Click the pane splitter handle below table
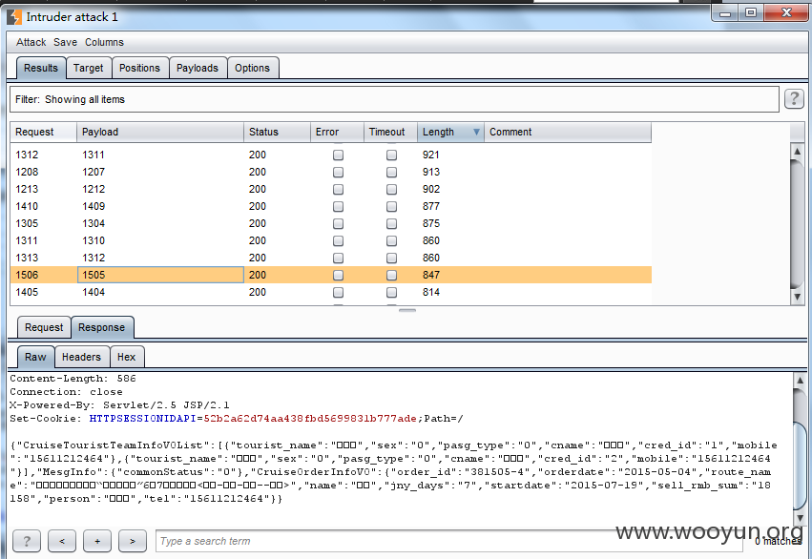Image resolution: width=812 pixels, height=559 pixels. click(x=407, y=310)
